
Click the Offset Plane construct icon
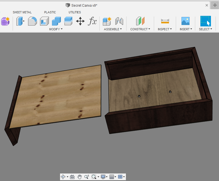point(140,21)
